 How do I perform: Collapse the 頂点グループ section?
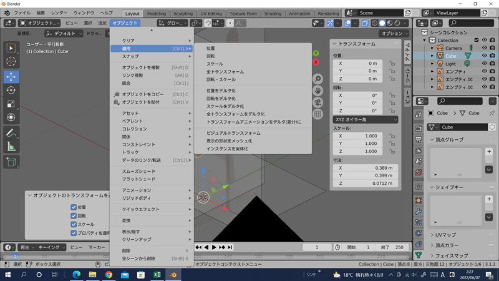(x=432, y=139)
